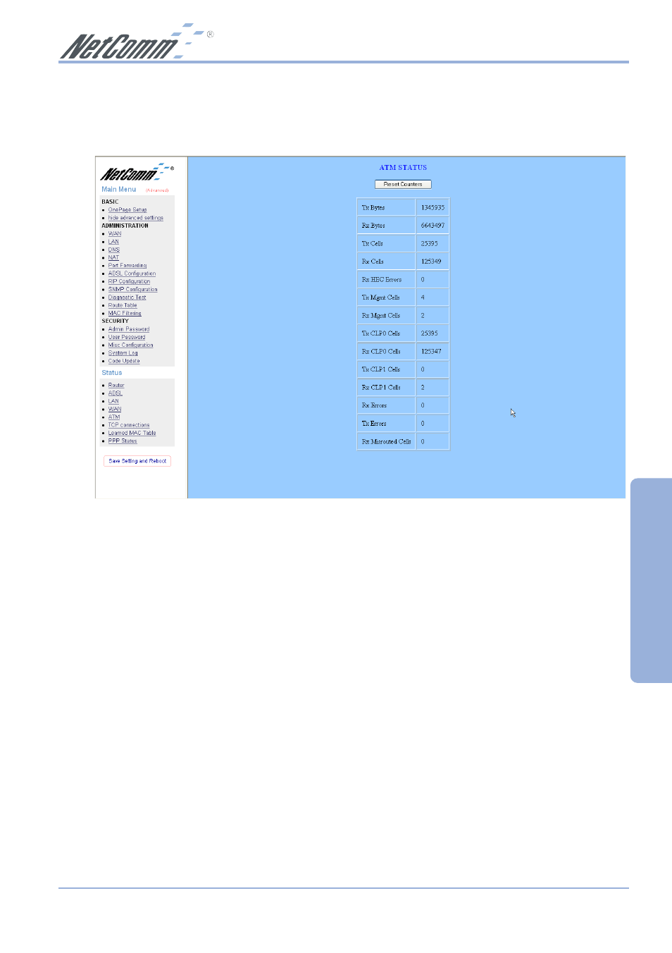Open MAC Filtering link
The width and height of the screenshot is (672, 953).
125,313
